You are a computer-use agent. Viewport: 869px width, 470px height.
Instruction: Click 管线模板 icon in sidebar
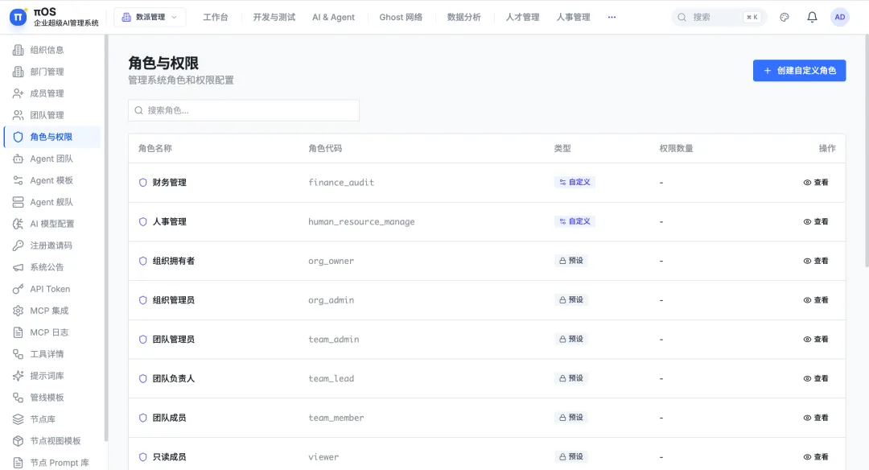point(19,398)
